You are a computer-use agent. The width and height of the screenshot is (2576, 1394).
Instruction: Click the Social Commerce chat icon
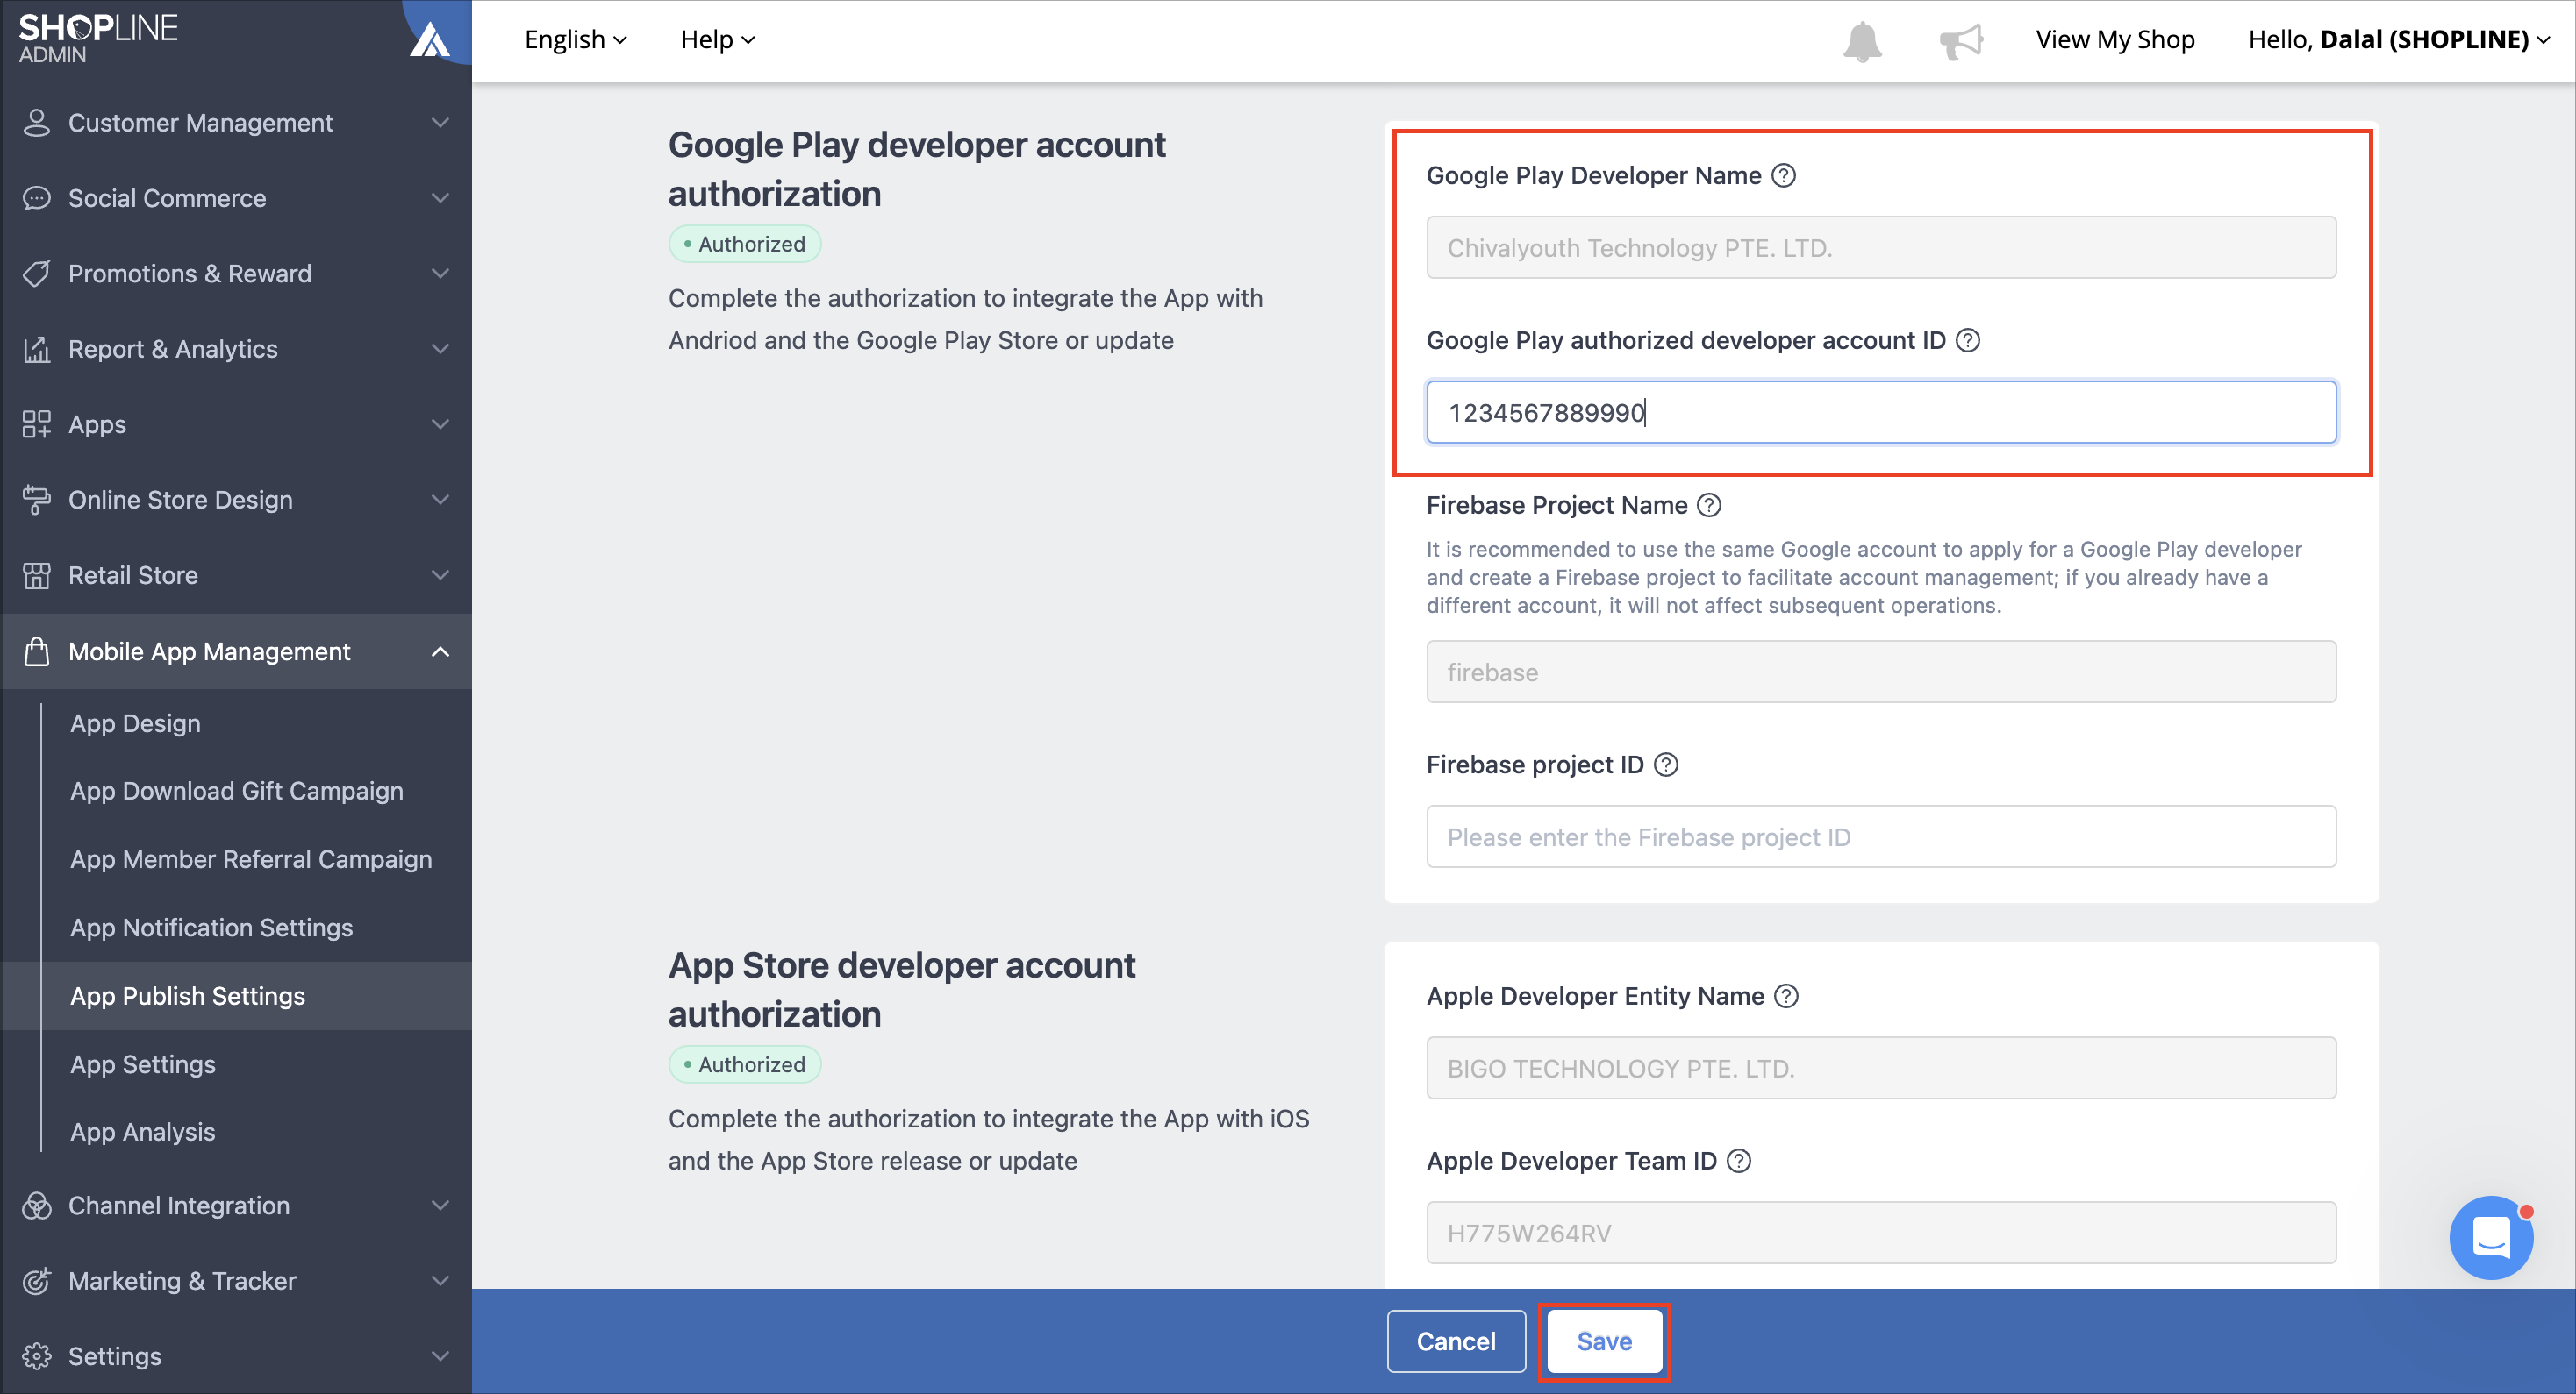point(36,198)
